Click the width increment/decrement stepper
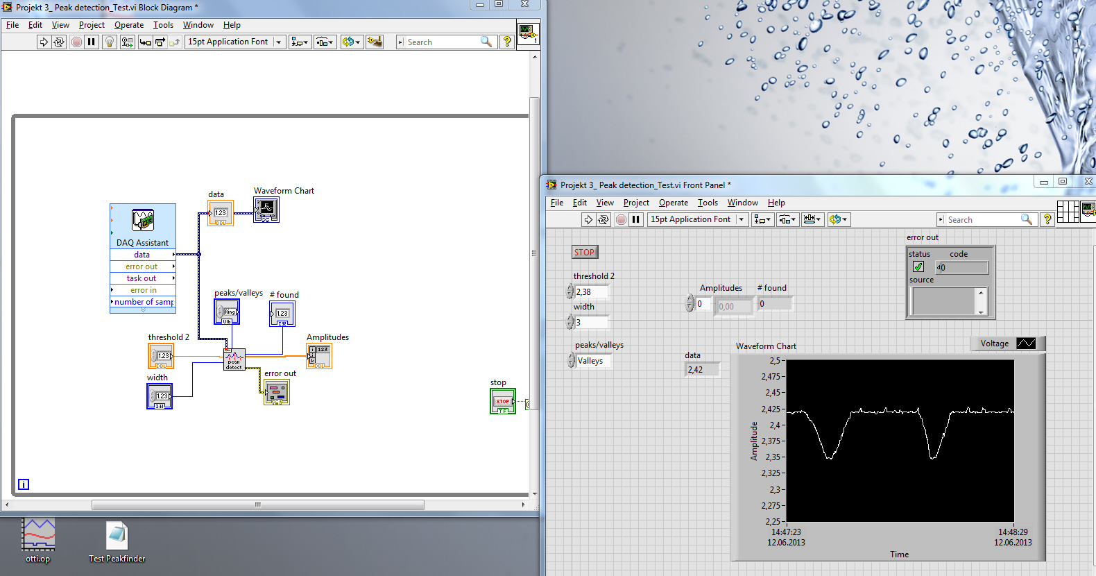Viewport: 1096px width, 576px height. (570, 321)
